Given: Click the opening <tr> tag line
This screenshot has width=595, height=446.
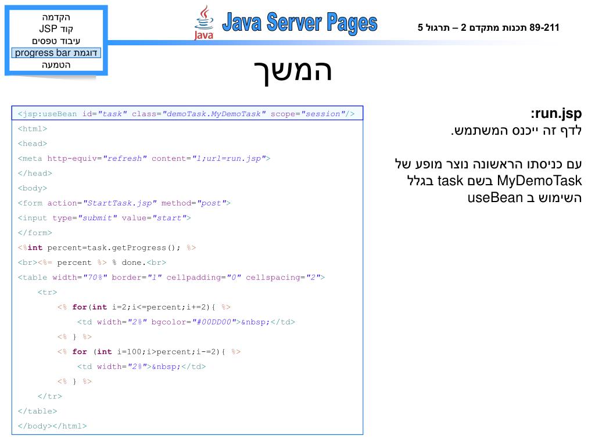Looking at the screenshot, I should point(48,293).
